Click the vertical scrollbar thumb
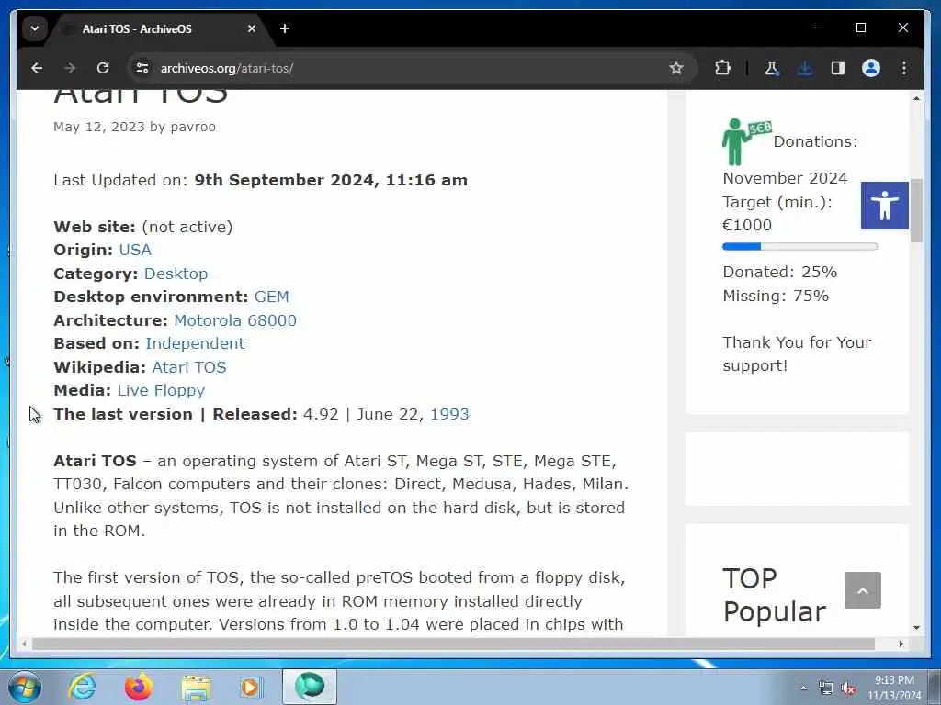 coord(916,210)
